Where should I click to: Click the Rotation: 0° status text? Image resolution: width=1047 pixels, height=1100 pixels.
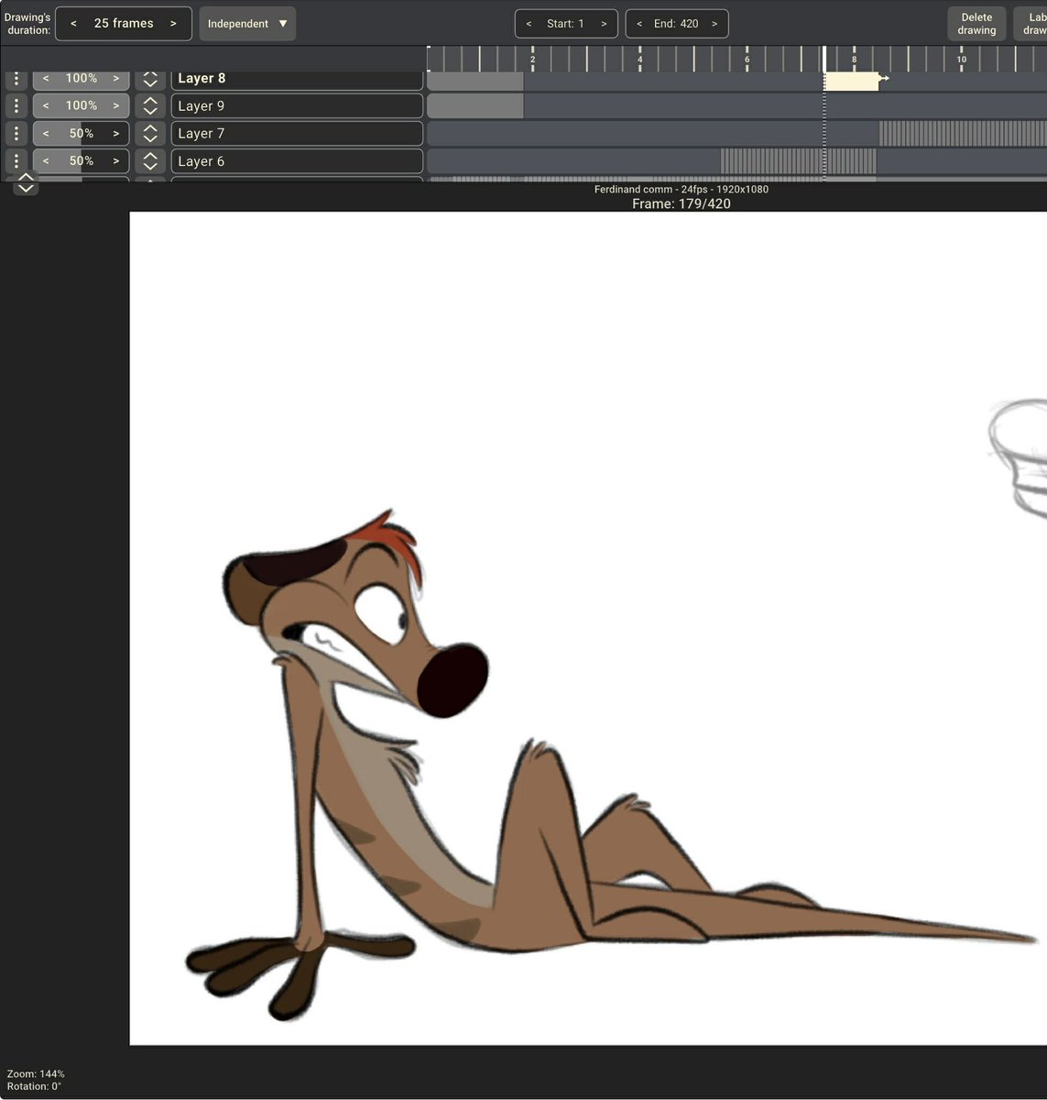tap(34, 1086)
